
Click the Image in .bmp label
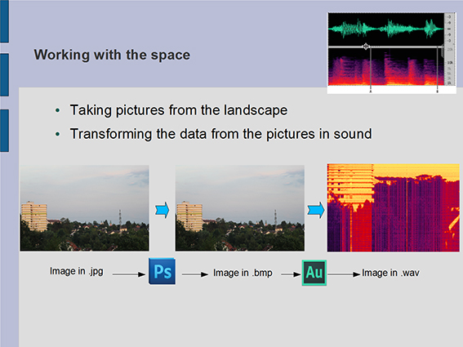pyautogui.click(x=243, y=273)
